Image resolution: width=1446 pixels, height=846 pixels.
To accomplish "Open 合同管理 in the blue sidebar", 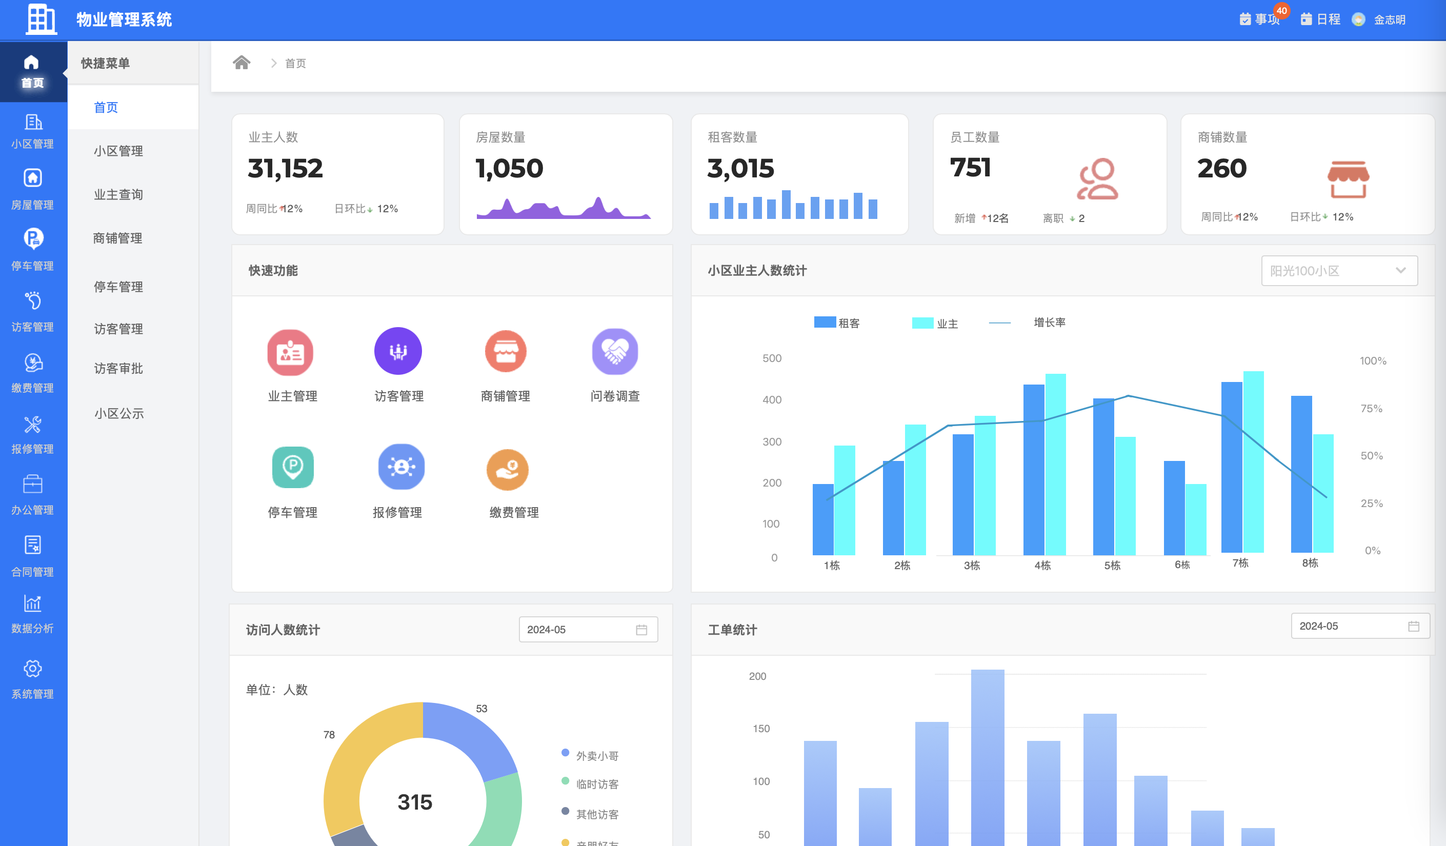I will 33,557.
